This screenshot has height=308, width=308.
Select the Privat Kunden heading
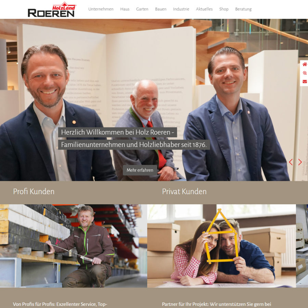[x=184, y=191]
